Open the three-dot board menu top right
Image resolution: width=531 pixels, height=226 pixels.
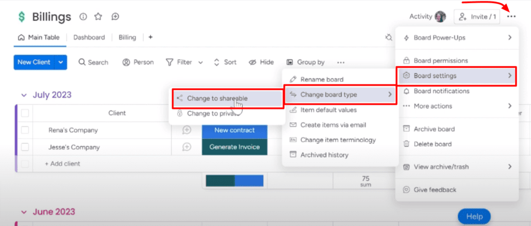[x=511, y=17]
